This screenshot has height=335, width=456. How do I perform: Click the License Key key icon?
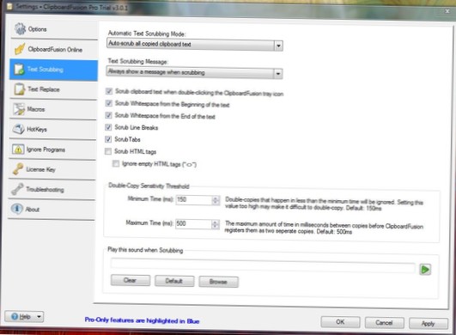coord(18,169)
